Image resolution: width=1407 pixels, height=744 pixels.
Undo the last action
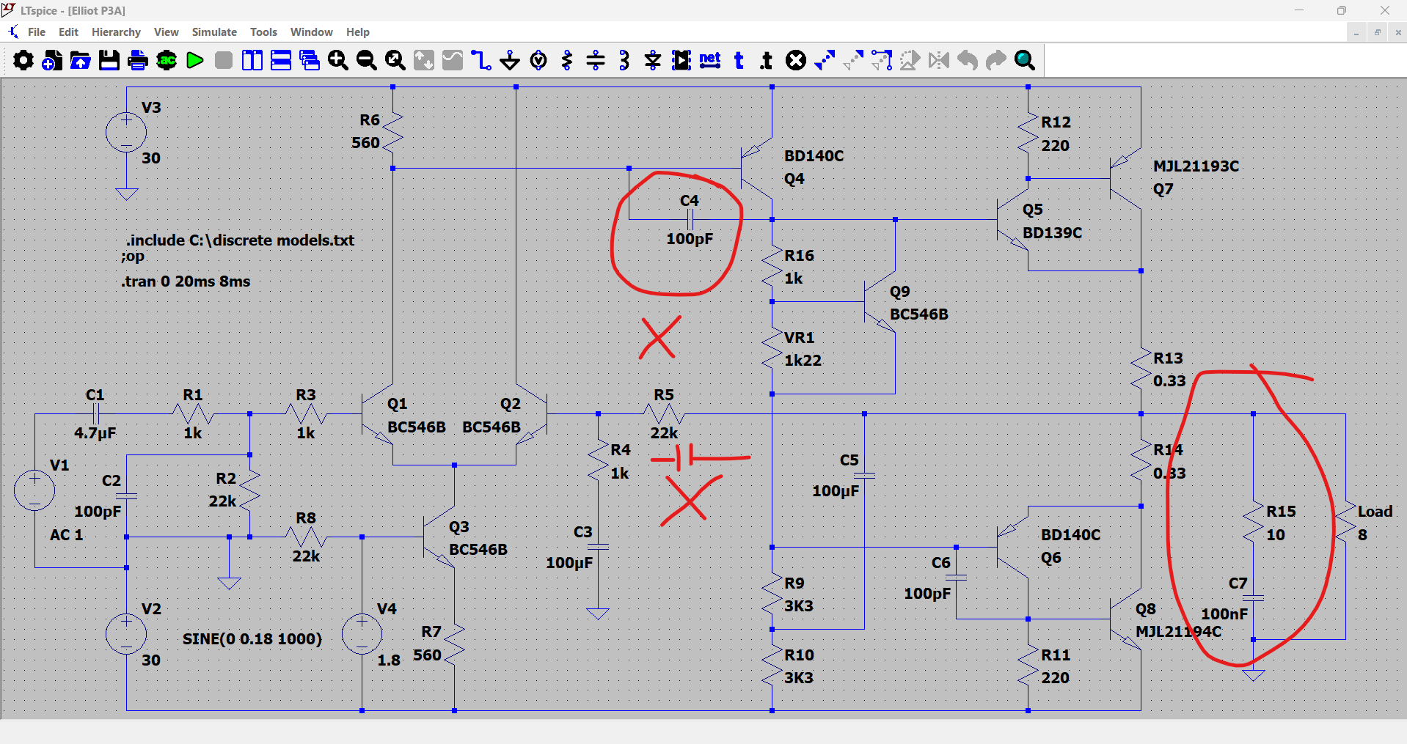[x=968, y=60]
